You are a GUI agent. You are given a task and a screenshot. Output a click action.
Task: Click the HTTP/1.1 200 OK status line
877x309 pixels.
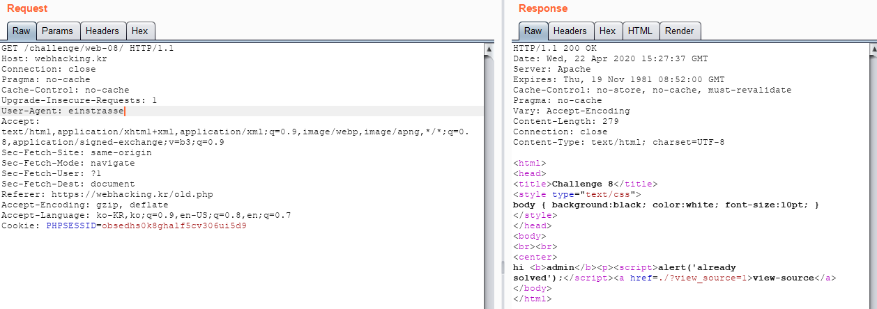pyautogui.click(x=555, y=48)
